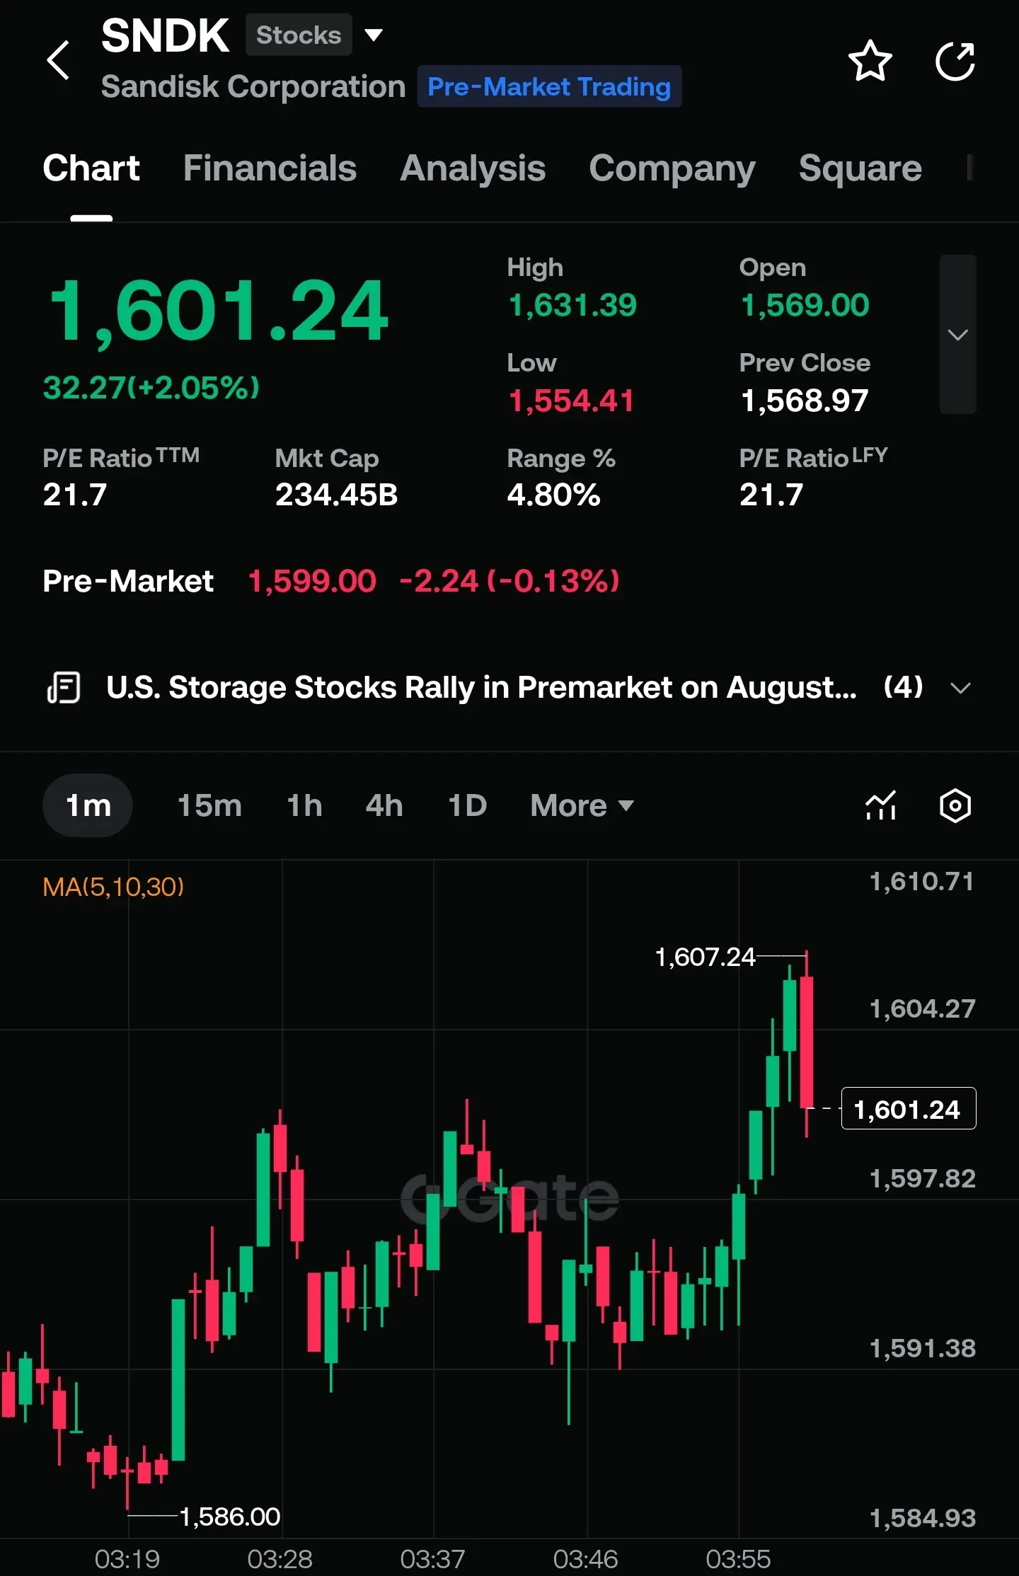Screen dimensions: 1019x1576
Task: Tap the Prev Close value 1,568.97
Action: [x=805, y=401]
